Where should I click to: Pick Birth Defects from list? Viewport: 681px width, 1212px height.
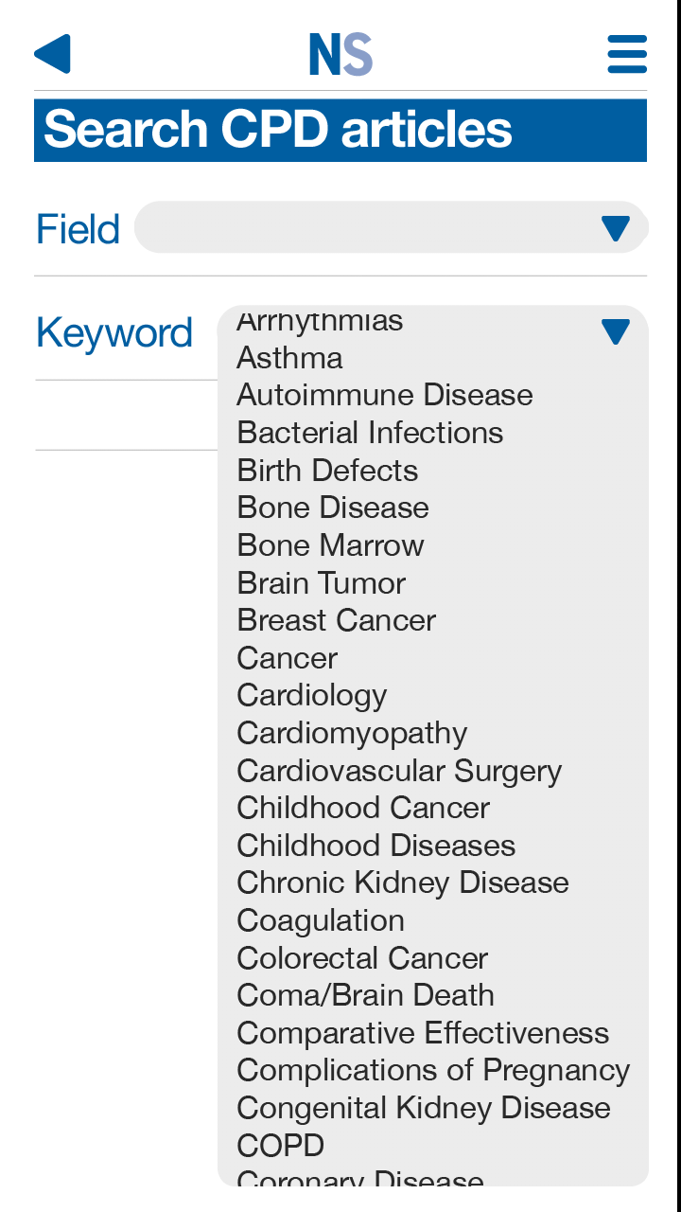327,471
